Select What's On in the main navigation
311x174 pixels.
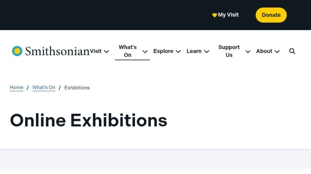tap(128, 51)
